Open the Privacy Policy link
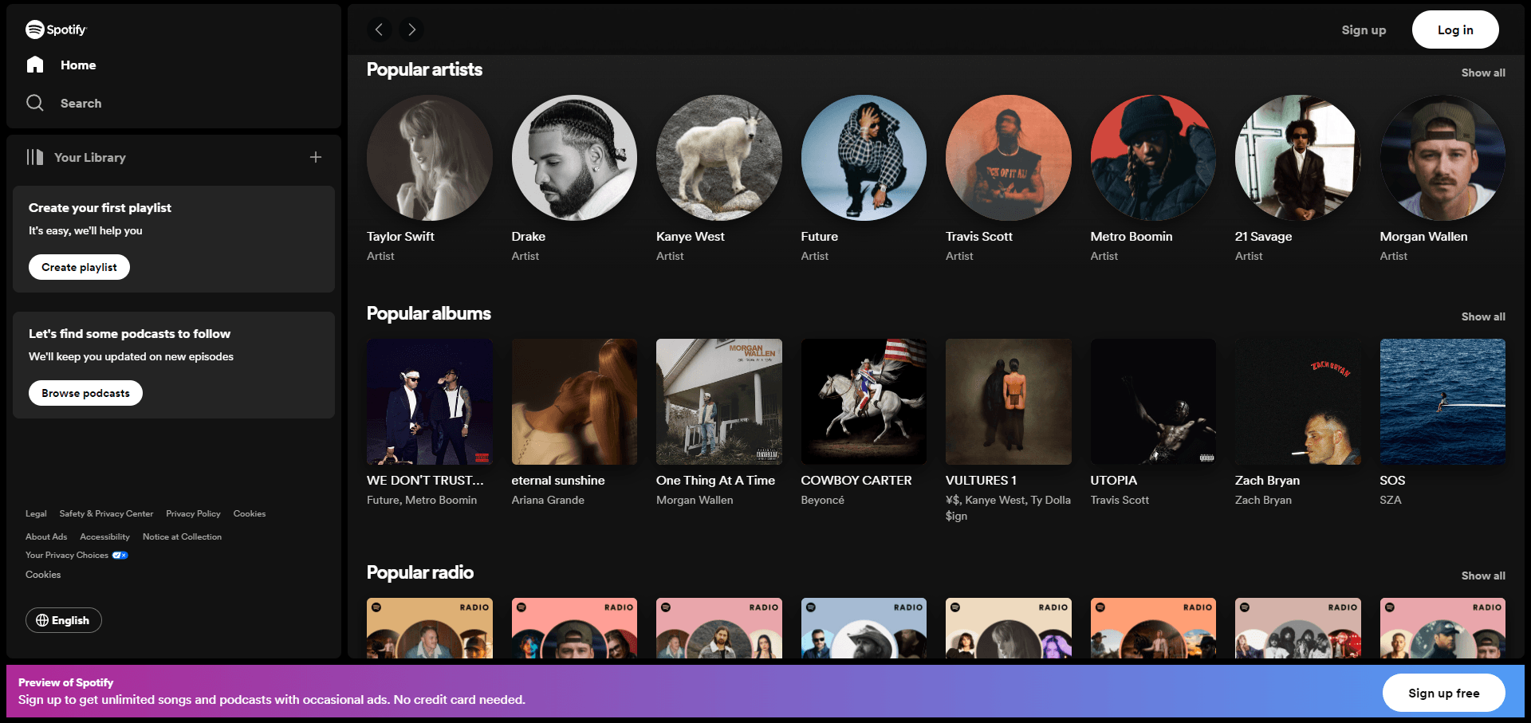The image size is (1531, 723). point(193,513)
